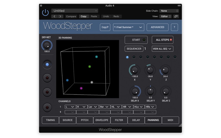
Task: Open first empty dropdown in channel row 9
Action: coord(70,112)
